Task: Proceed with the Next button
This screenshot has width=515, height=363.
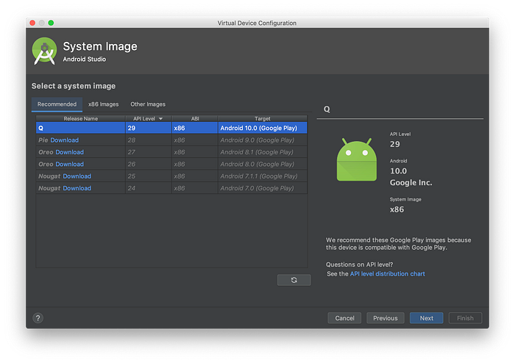Action: tap(426, 317)
